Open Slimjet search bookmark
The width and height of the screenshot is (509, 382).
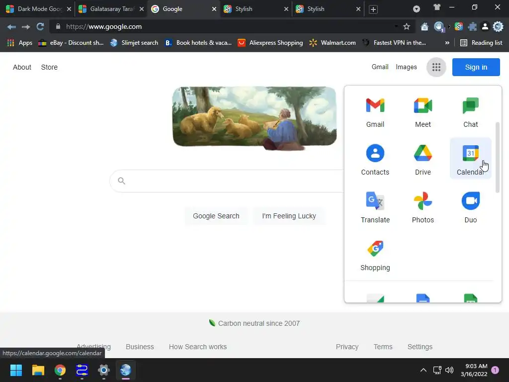tap(134, 43)
